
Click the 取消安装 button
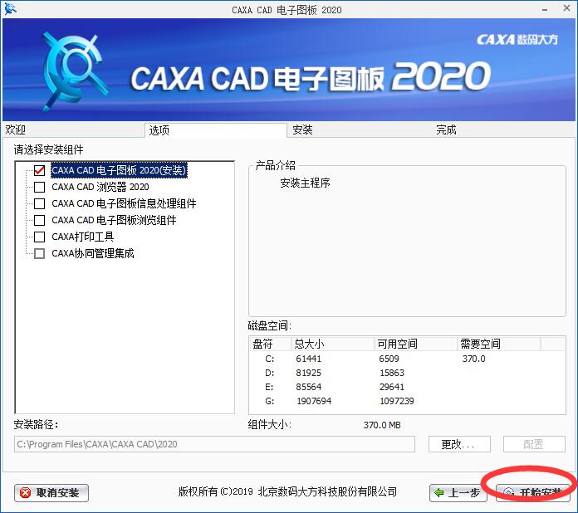coord(51,493)
